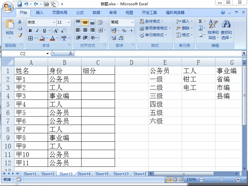Apply the red font color
This screenshot has height=186, width=248.
coord(52,38)
